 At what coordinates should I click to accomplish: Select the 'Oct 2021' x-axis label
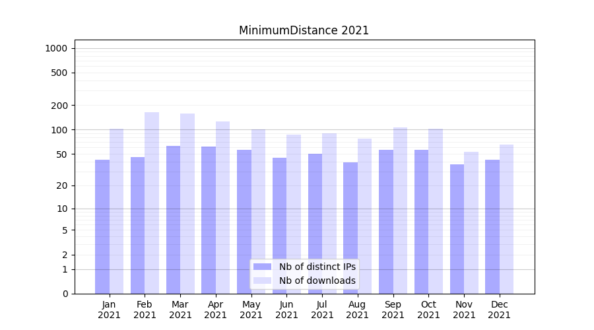[x=428, y=310]
